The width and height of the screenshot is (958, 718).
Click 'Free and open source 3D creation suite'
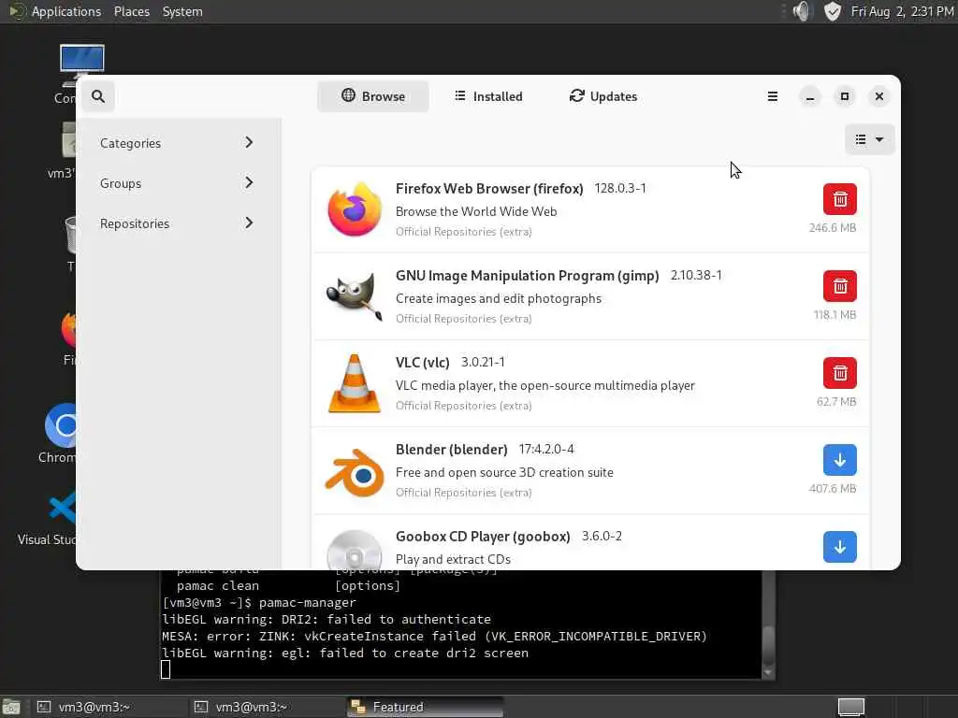click(504, 472)
